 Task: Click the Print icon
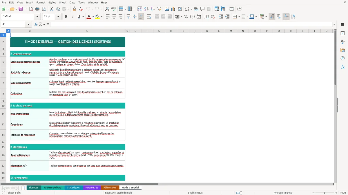pos(37,9)
